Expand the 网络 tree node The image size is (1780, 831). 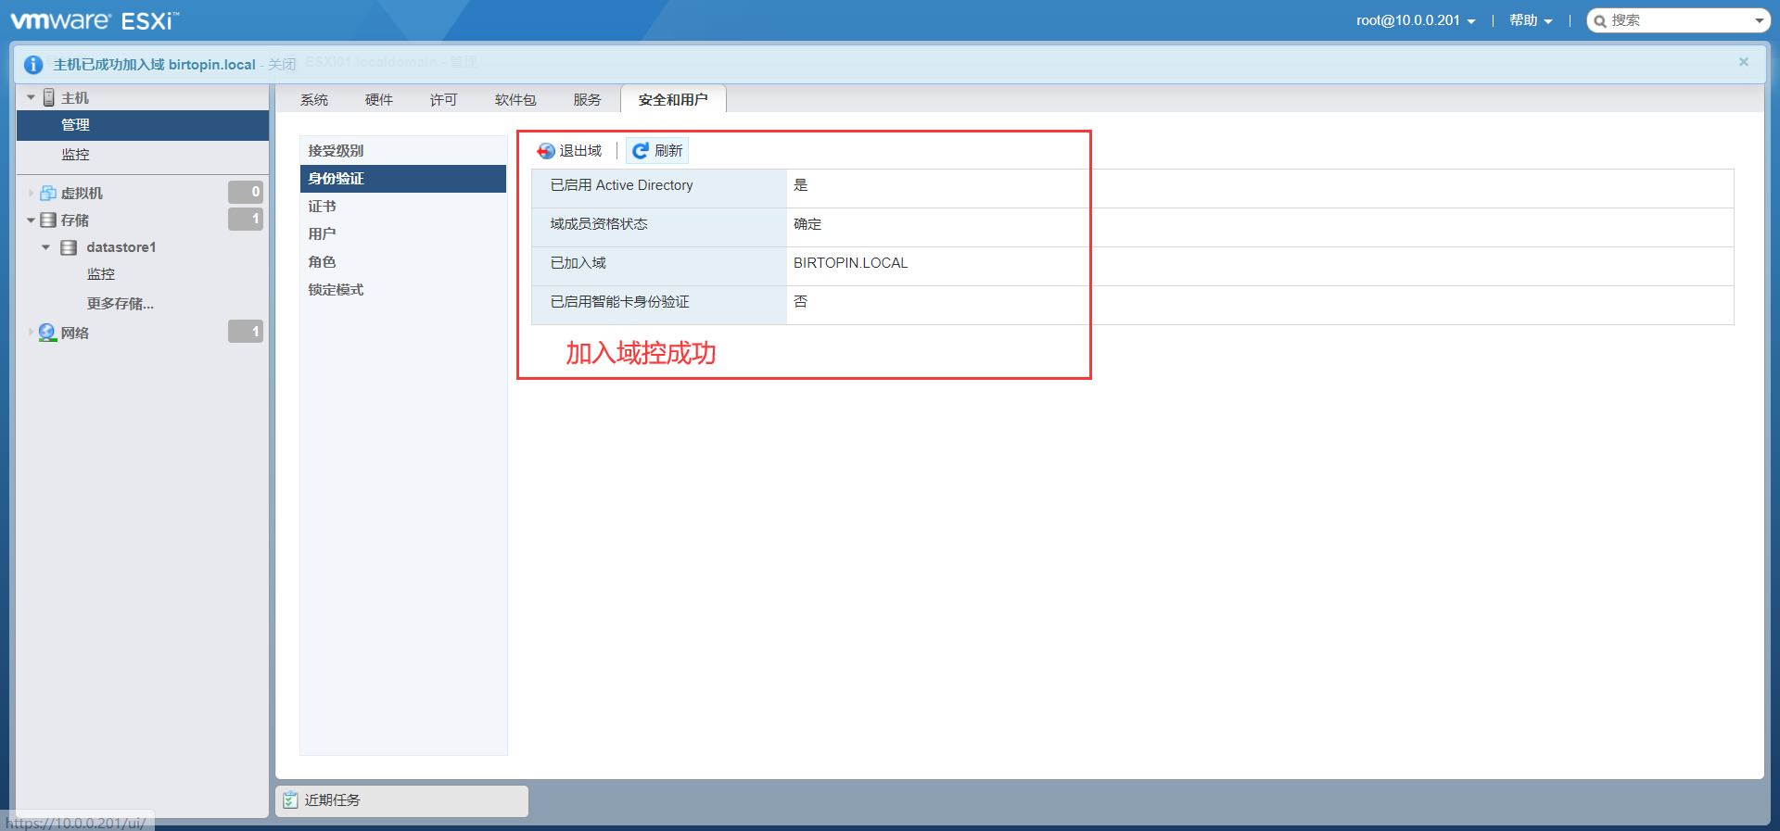coord(31,333)
